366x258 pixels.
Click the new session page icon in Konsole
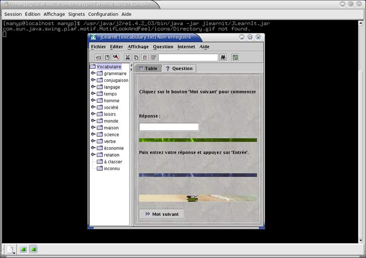(x=11, y=250)
